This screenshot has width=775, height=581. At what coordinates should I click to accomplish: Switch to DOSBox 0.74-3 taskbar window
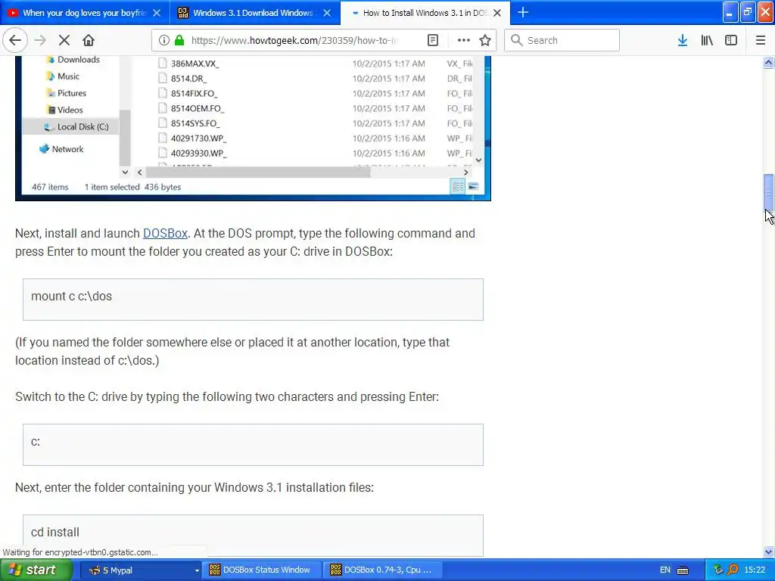point(383,570)
